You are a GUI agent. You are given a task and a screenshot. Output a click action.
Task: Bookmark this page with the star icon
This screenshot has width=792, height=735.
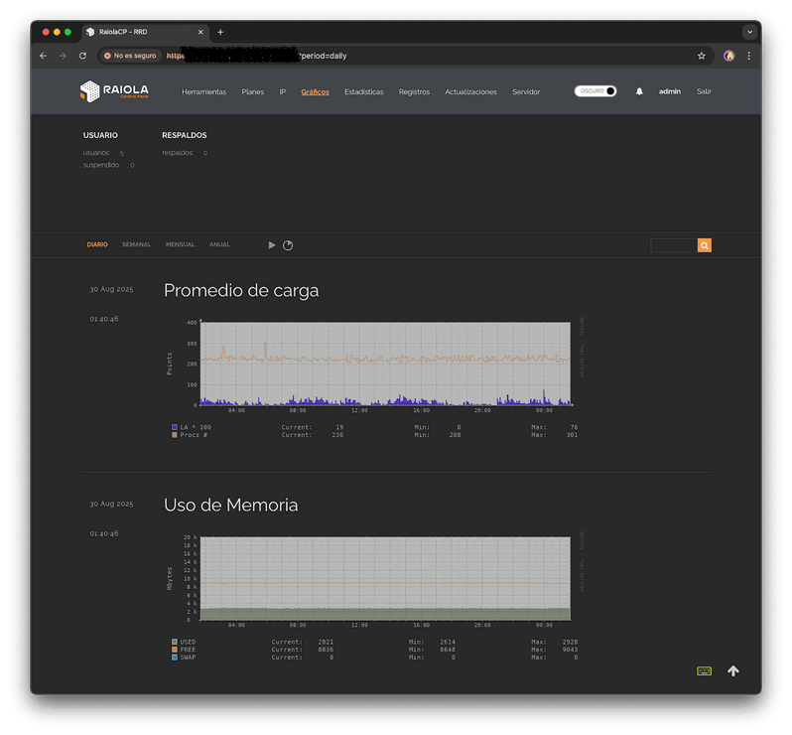[701, 56]
